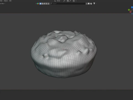The height and width of the screenshot is (100, 133).
Task: Toggle snapping magnet icon
Action: pyautogui.click(x=68, y=1)
